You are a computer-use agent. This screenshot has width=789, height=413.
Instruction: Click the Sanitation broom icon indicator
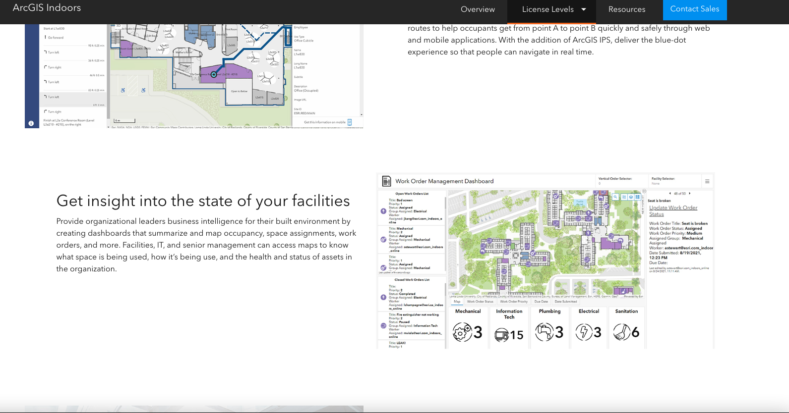pyautogui.click(x=621, y=332)
